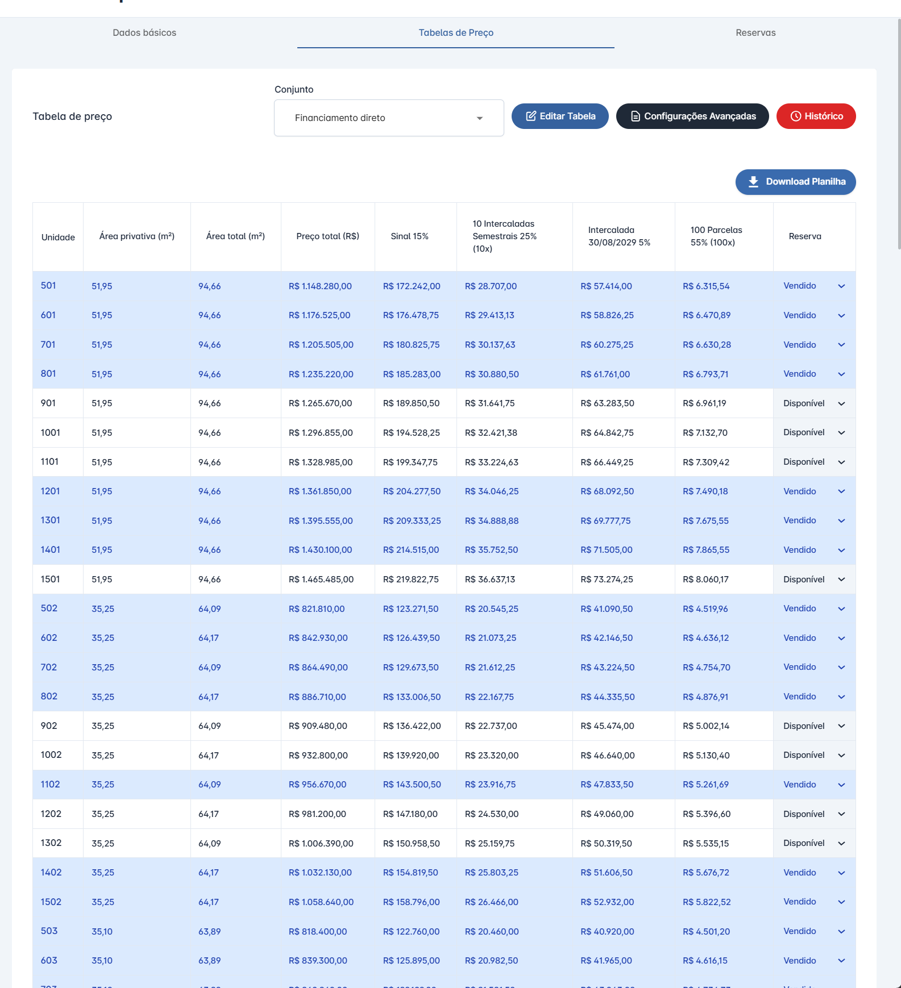The width and height of the screenshot is (901, 988).
Task: Switch to the Dados básicos tab
Action: pyautogui.click(x=144, y=33)
